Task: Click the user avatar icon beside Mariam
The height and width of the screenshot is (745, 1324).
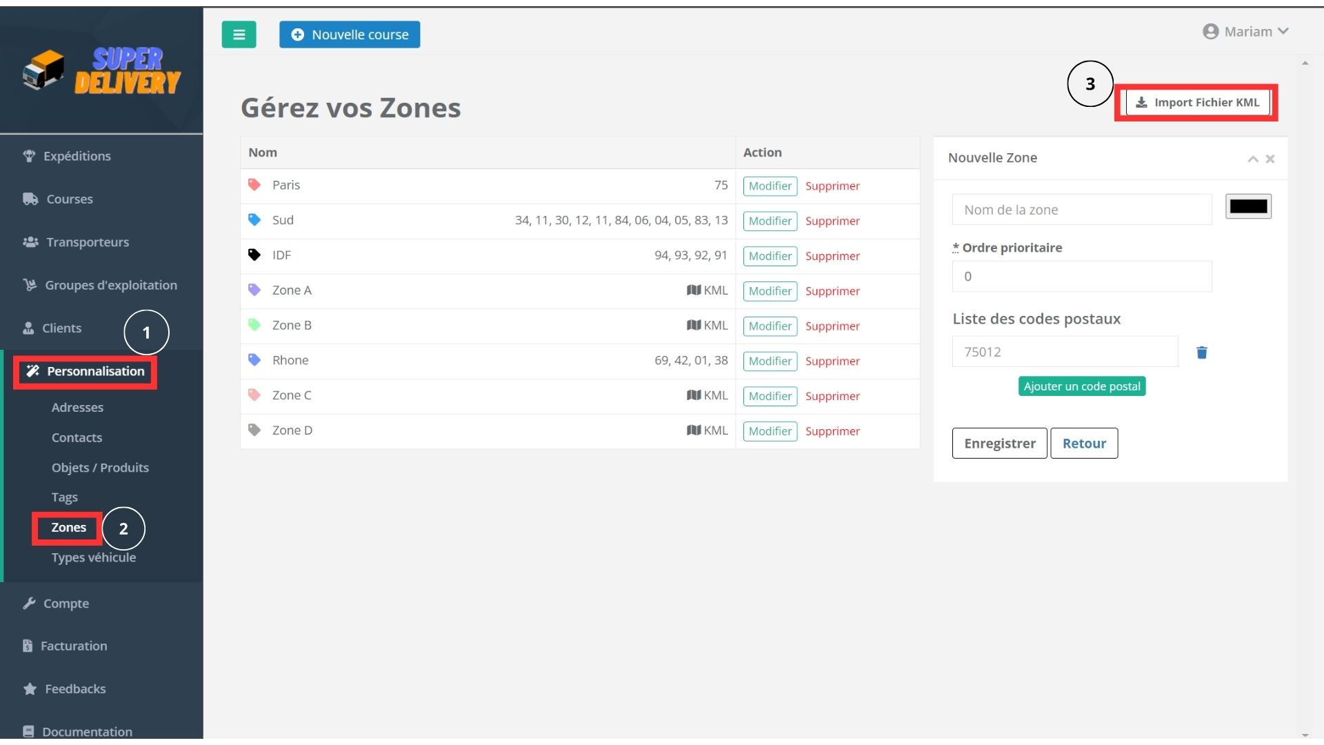Action: (x=1210, y=32)
